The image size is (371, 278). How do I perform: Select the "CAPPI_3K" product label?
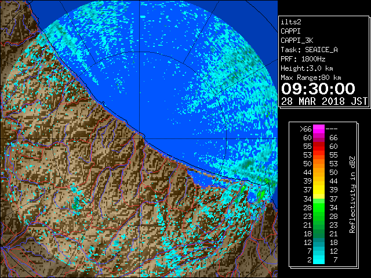click(x=297, y=41)
